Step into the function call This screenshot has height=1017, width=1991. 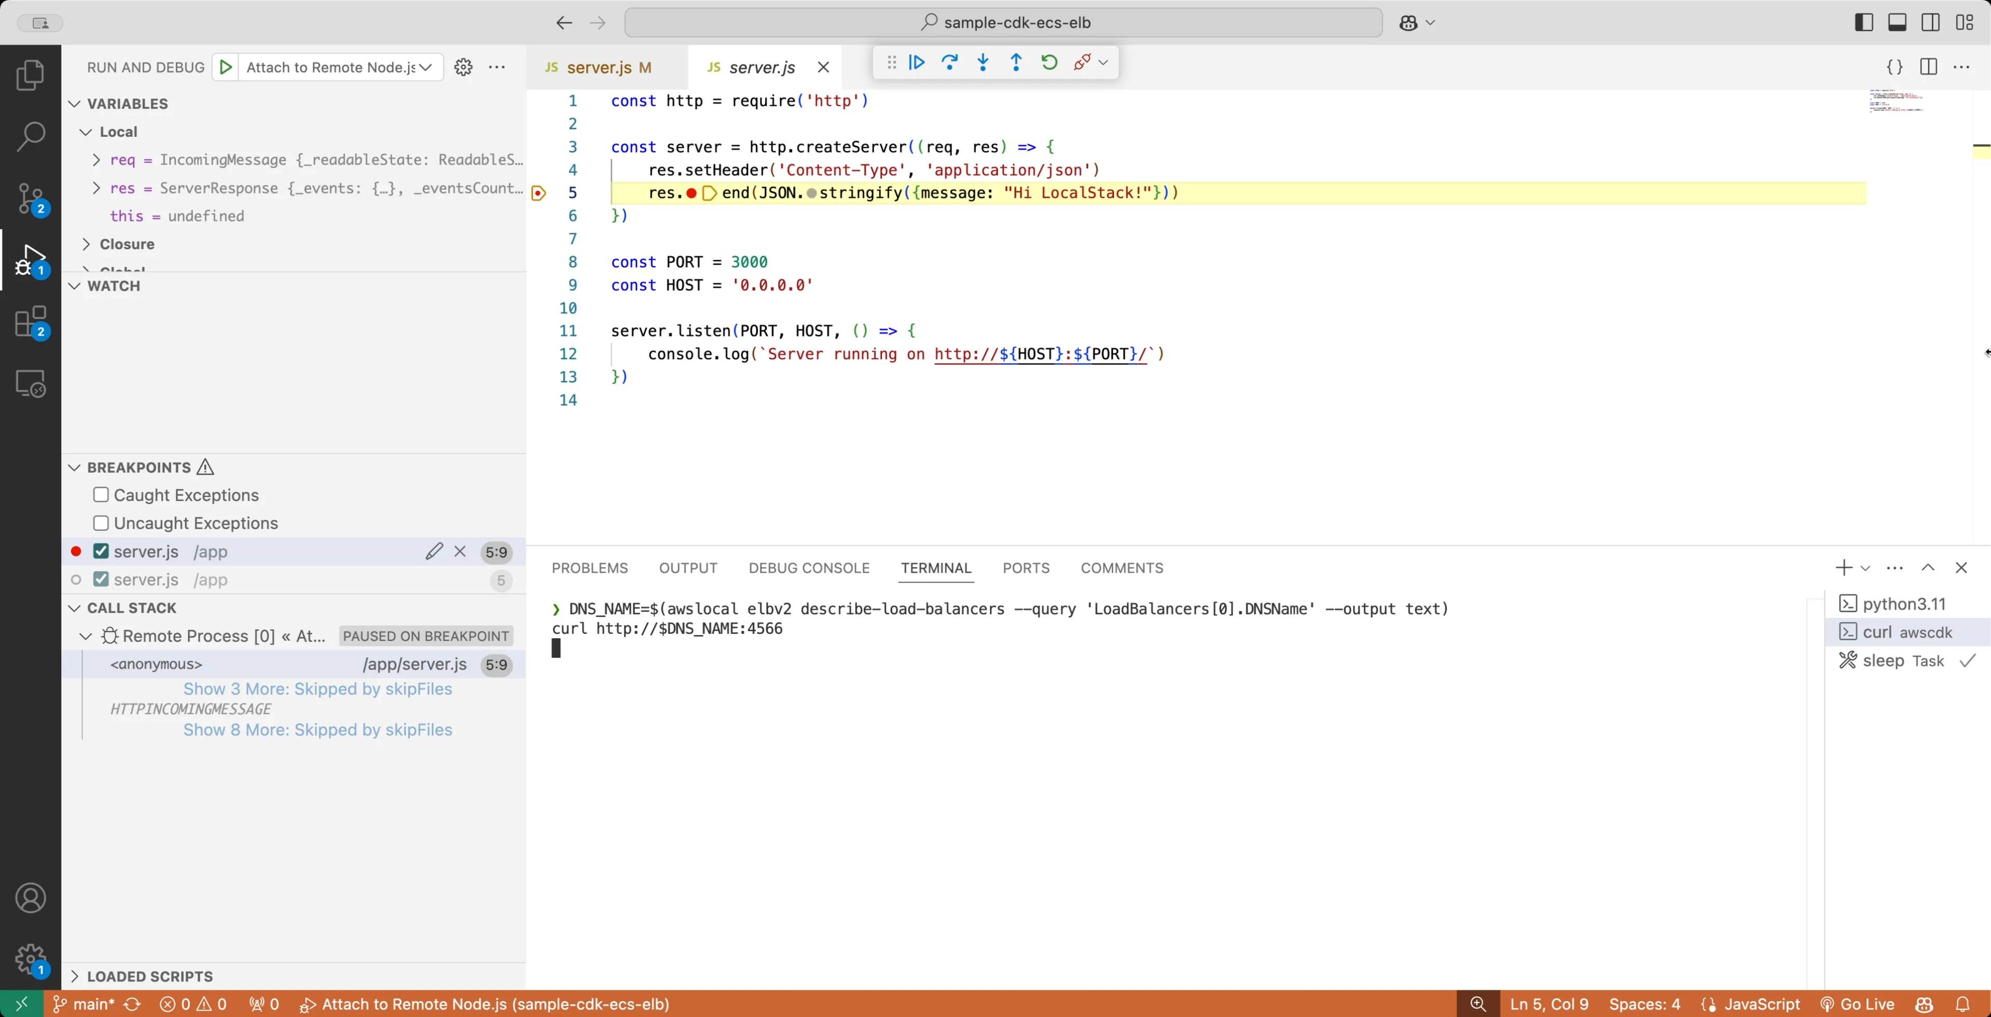[x=983, y=63]
